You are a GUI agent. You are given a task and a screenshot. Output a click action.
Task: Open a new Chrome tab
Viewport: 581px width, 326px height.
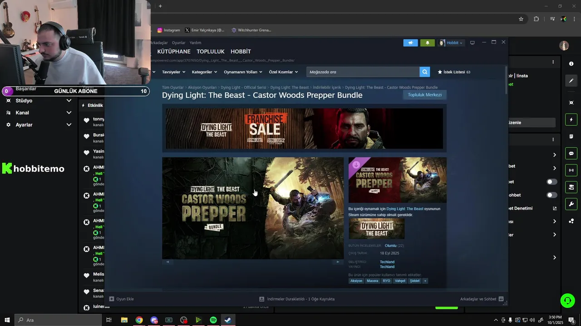pos(160,6)
